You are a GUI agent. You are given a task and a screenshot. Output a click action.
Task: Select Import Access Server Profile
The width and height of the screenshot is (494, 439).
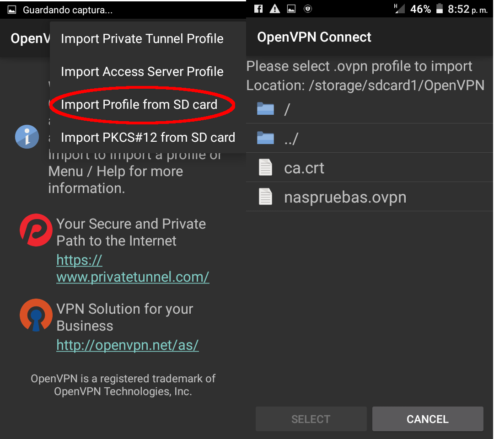pos(142,72)
